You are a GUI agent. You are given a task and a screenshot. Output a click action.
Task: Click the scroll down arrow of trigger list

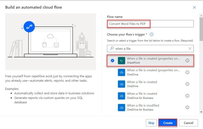pyautogui.click(x=201, y=112)
